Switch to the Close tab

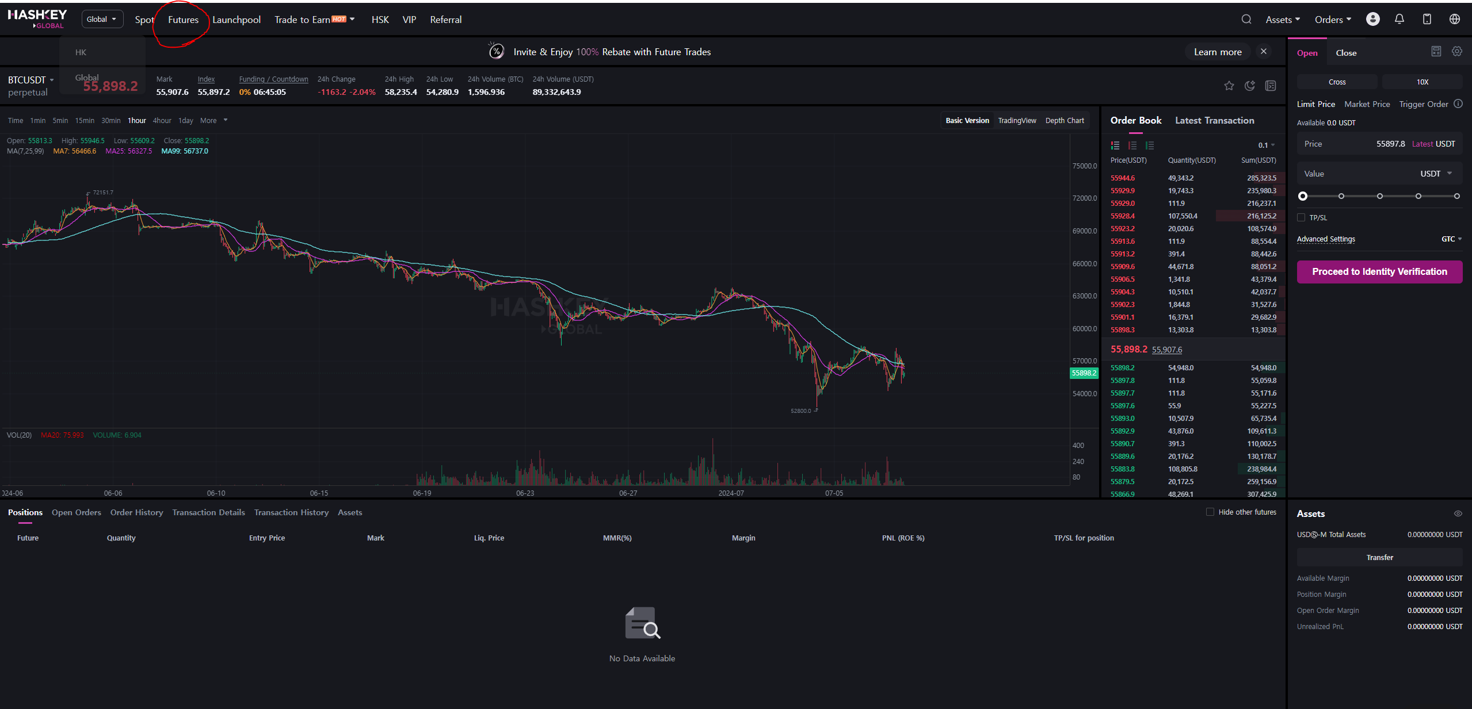1346,53
